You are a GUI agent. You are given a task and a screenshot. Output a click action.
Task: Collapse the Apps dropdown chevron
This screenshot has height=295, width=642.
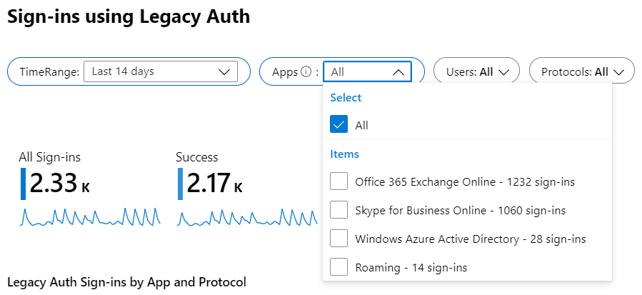click(398, 71)
